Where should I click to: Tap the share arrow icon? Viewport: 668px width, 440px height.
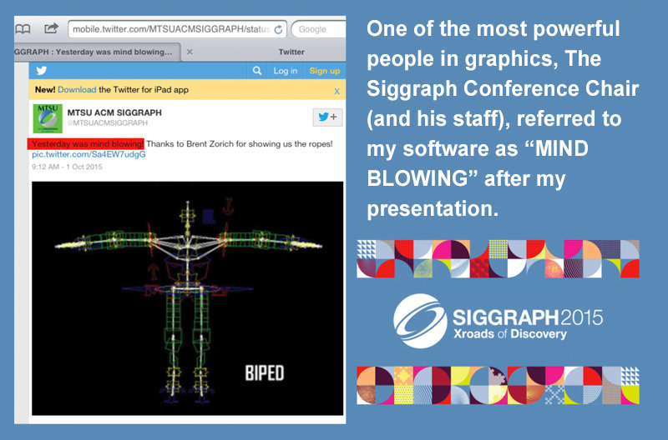51,28
